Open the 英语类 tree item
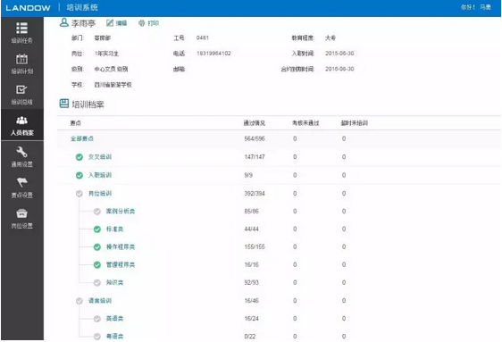The height and width of the screenshot is (342, 502). coord(114,319)
